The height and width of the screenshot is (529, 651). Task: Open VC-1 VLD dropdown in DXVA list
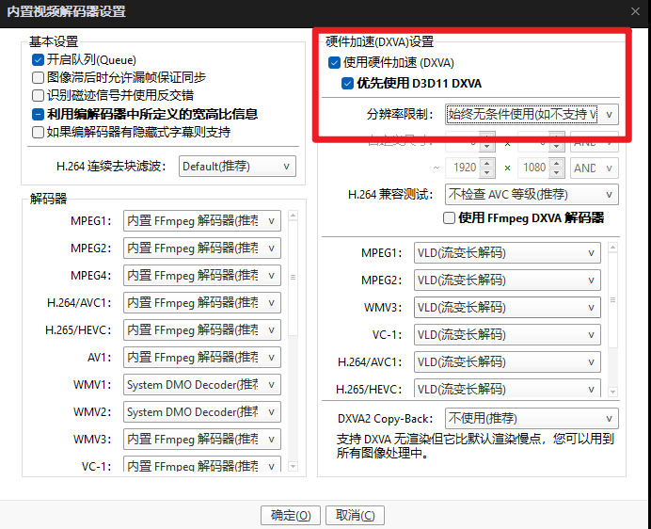pyautogui.click(x=507, y=335)
